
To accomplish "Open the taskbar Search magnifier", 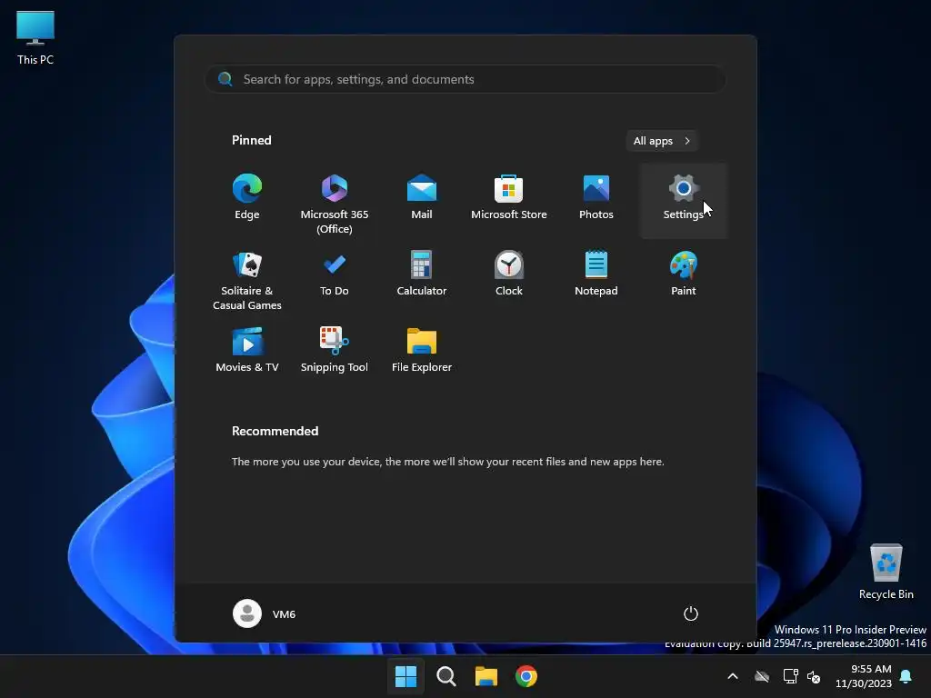I will 445,676.
